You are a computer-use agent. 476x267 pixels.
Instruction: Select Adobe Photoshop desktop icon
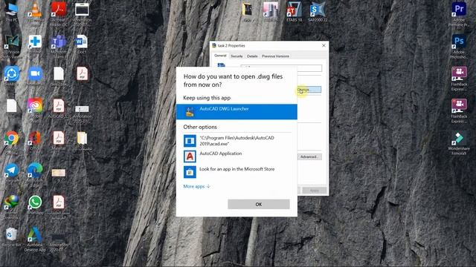(x=459, y=46)
